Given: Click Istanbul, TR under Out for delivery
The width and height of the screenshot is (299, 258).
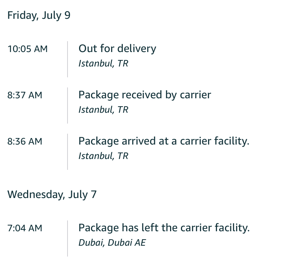Looking at the screenshot, I should 103,63.
